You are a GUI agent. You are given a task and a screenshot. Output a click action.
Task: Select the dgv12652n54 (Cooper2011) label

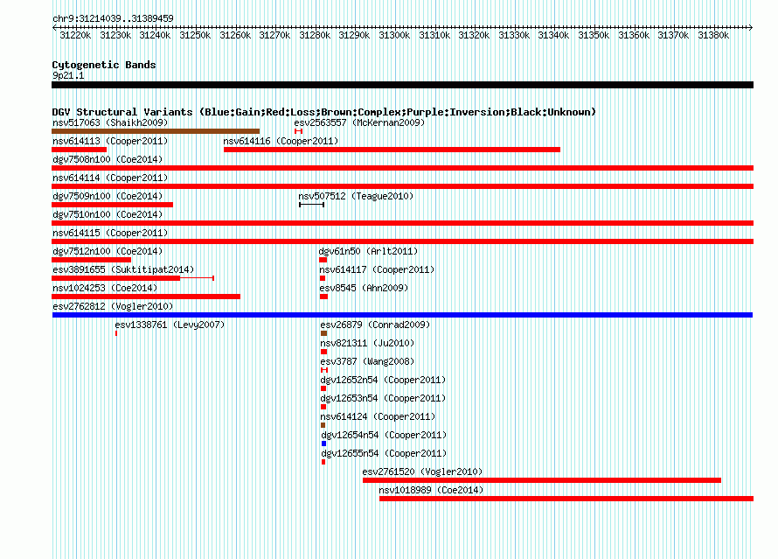click(x=383, y=380)
